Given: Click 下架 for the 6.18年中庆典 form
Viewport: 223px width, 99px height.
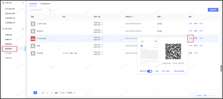Looking at the screenshot, I should 201,24.
